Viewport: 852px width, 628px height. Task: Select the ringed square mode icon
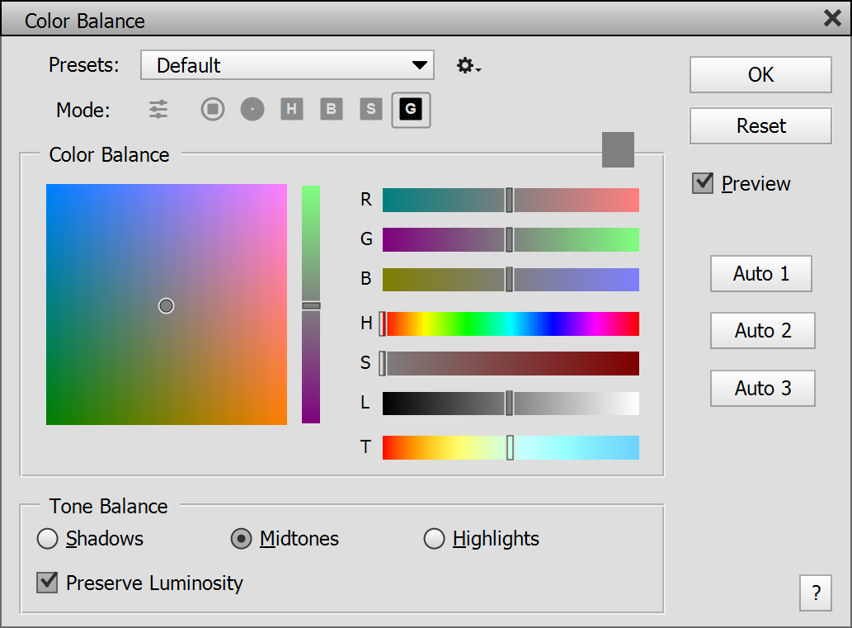click(x=213, y=109)
